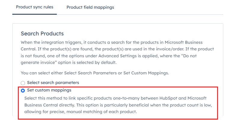
Task: Choose the 'Set custom mappings' radio button
Action: coord(23,91)
